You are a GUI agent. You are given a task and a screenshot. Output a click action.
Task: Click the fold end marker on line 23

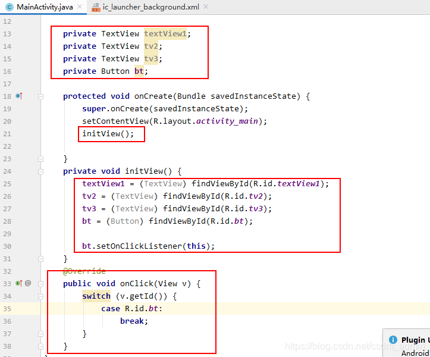click(40, 159)
